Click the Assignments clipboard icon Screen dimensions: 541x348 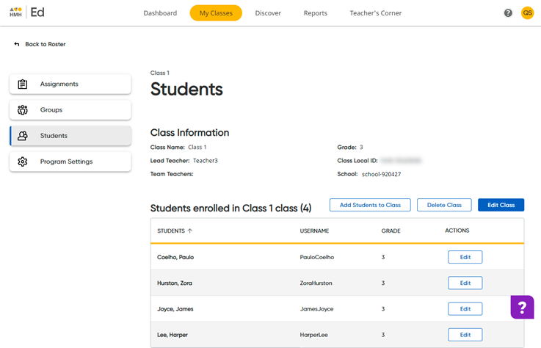[x=23, y=84]
